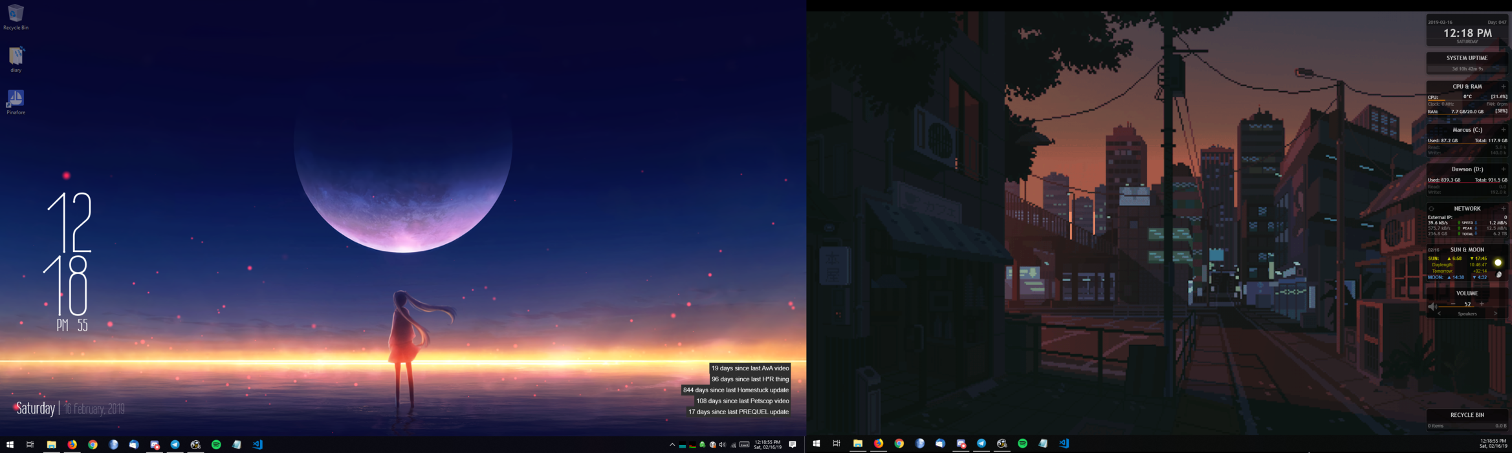Click the Speakers device label
The width and height of the screenshot is (1512, 453).
coord(1467,313)
